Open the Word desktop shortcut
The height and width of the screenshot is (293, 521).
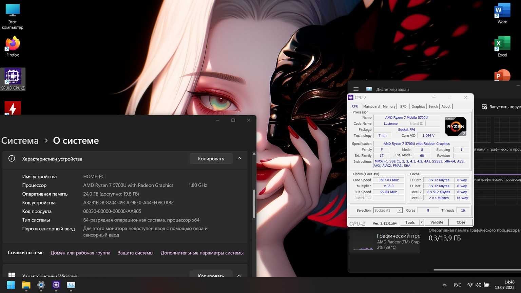coord(502,14)
